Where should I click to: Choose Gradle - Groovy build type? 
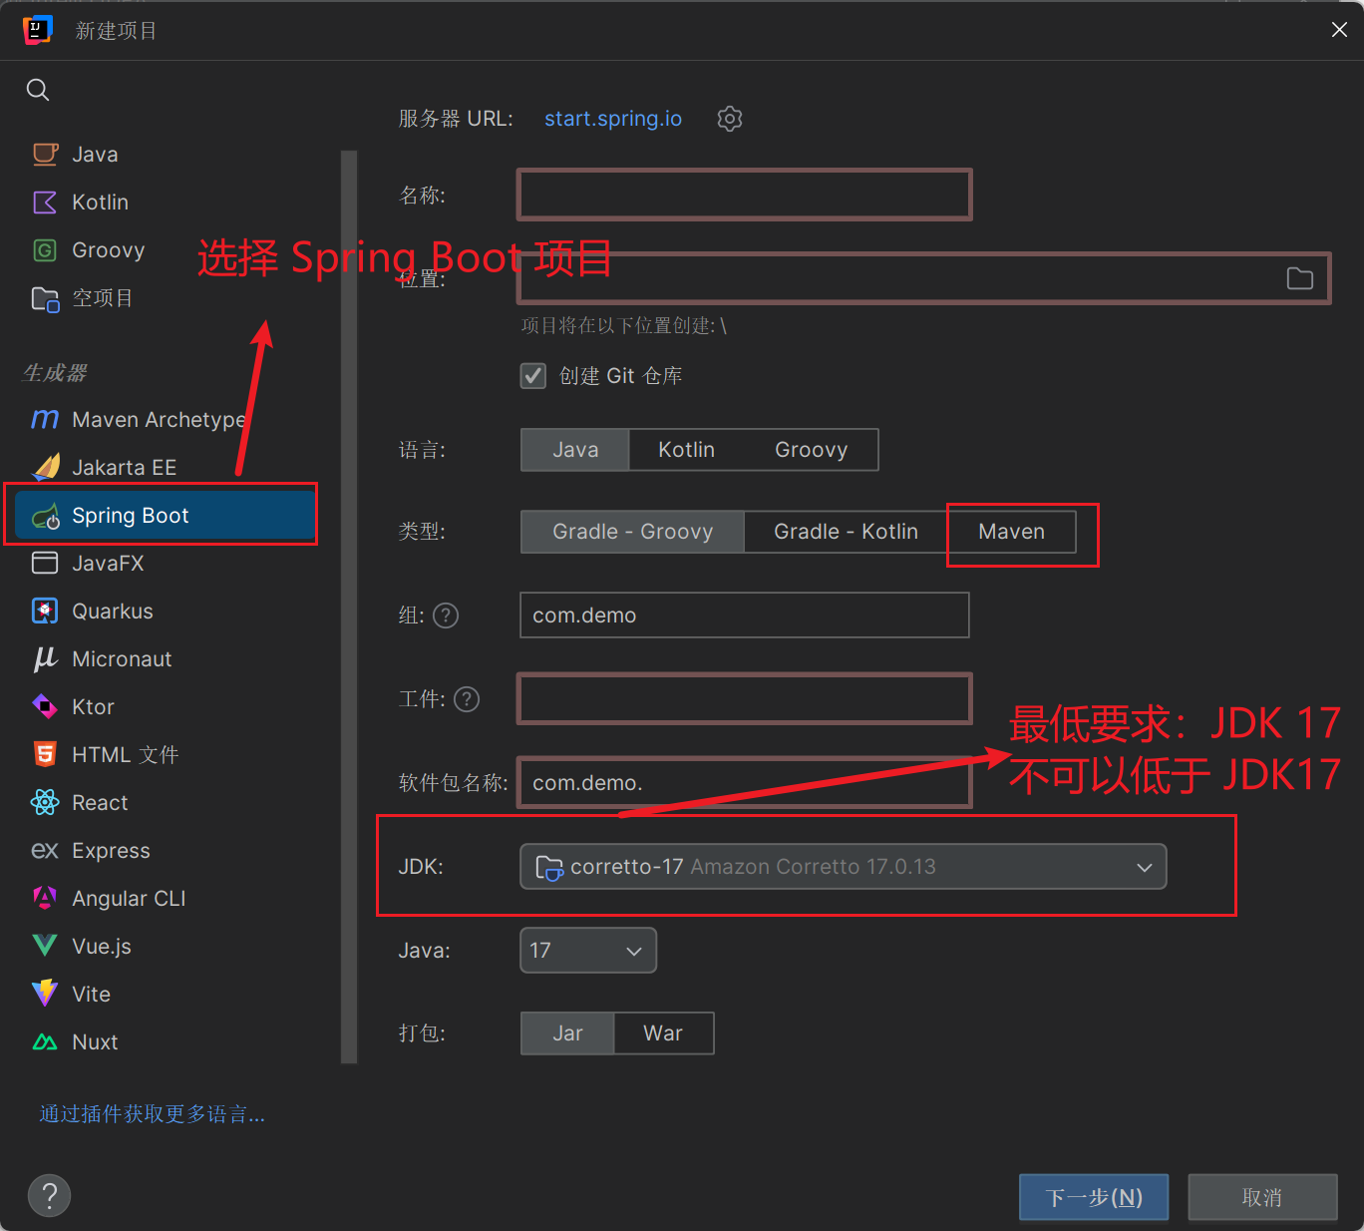point(632,532)
